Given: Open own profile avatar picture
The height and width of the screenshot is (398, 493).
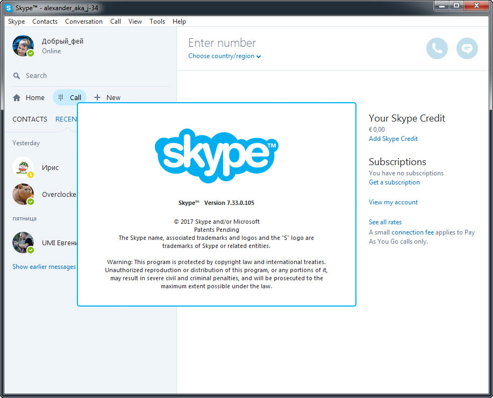Looking at the screenshot, I should (x=23, y=46).
